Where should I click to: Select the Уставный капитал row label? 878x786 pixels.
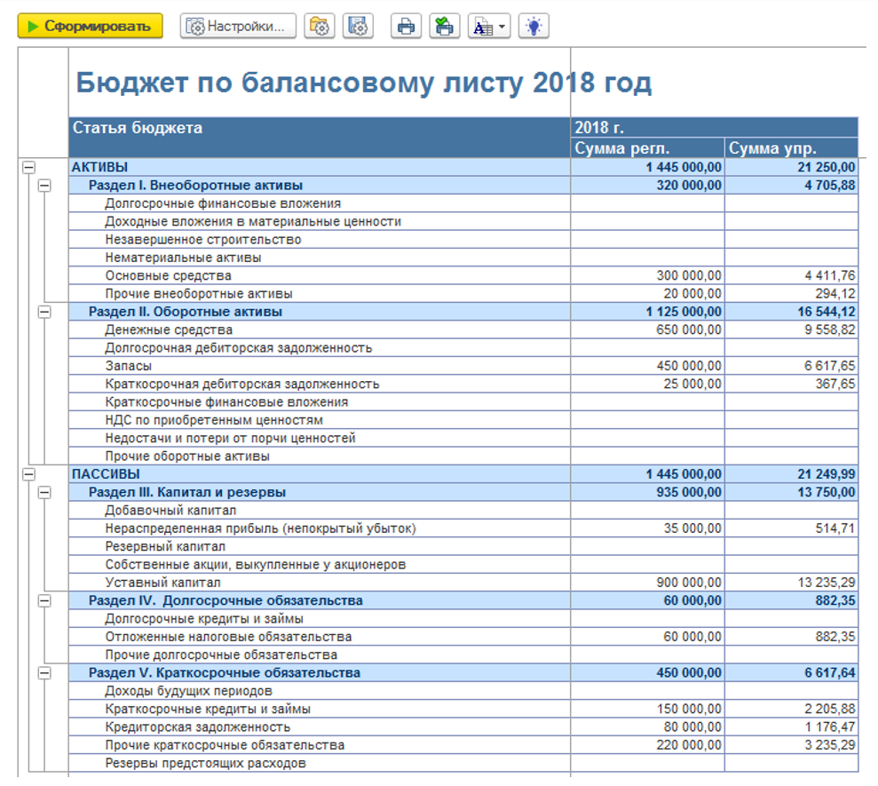162,583
